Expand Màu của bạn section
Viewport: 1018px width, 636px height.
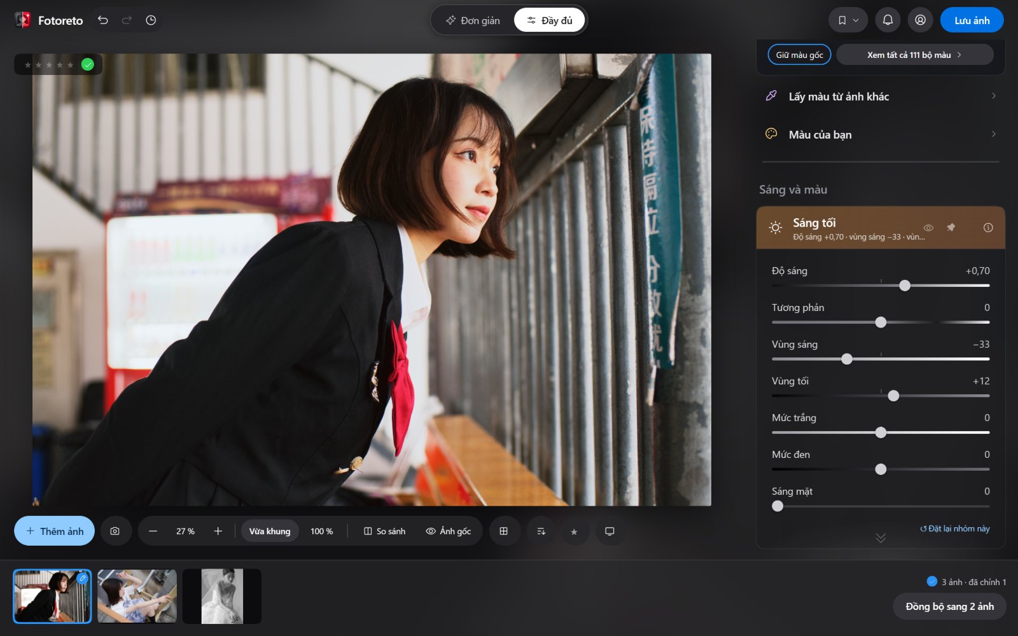pyautogui.click(x=881, y=134)
